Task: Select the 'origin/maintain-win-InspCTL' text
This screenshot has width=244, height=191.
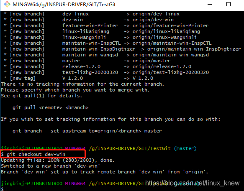Action: click(x=172, y=43)
